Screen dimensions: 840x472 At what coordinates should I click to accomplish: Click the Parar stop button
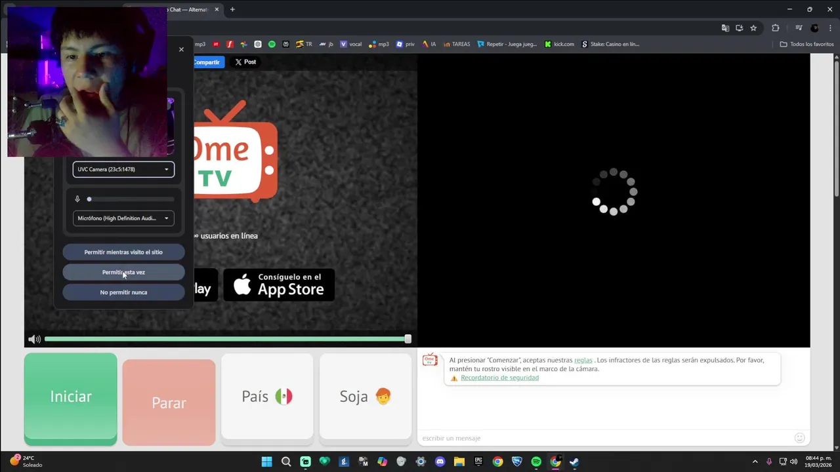click(x=169, y=403)
